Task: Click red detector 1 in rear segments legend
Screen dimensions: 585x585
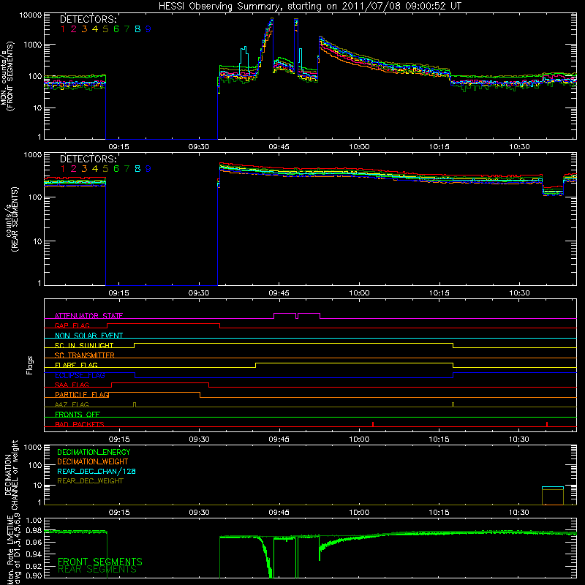Action: pos(63,169)
